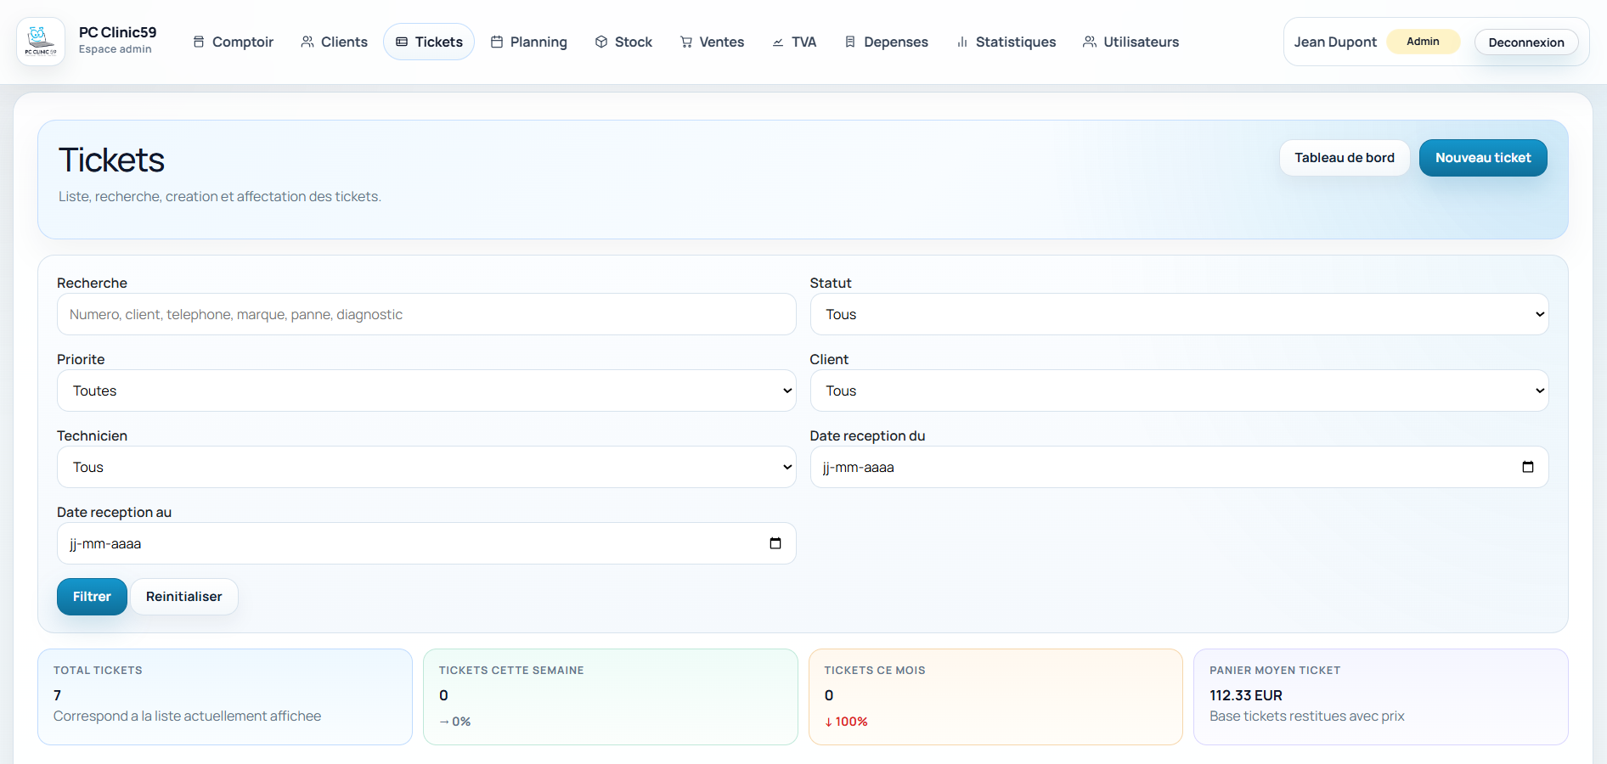Click the Depenses receipt icon
Screen dimensions: 1607x764
tap(850, 42)
